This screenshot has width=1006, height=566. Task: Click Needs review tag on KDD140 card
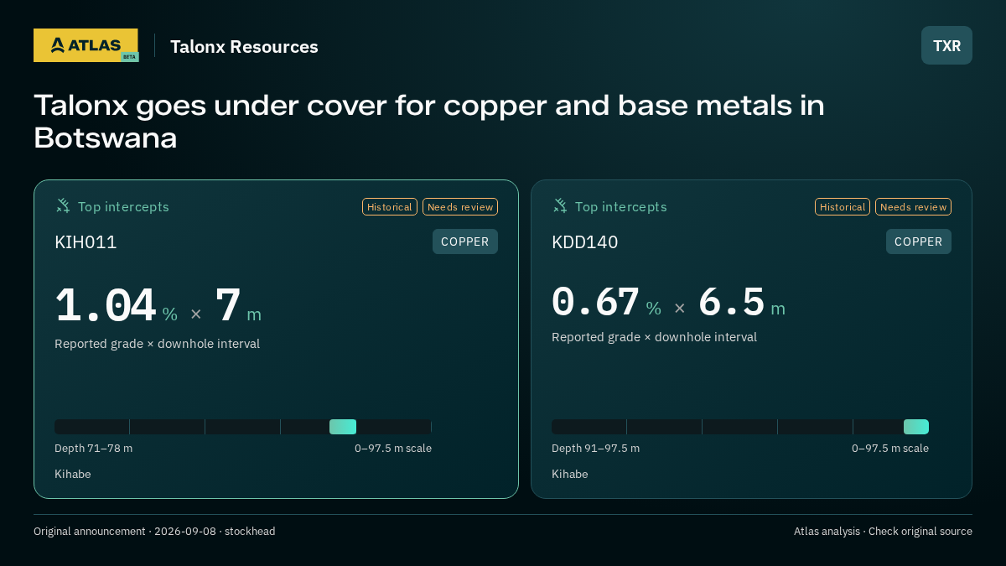click(x=913, y=207)
